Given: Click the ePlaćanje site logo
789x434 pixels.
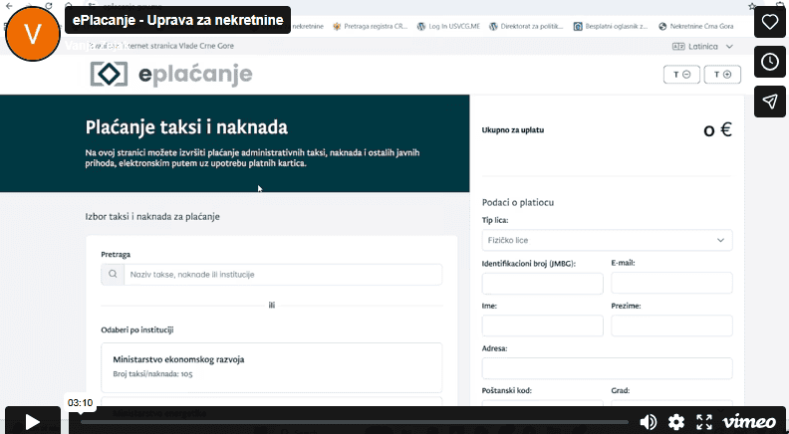Looking at the screenshot, I should click(x=171, y=75).
